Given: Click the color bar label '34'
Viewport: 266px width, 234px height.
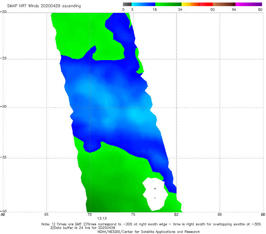Looking at the screenshot, I should pyautogui.click(x=180, y=9).
